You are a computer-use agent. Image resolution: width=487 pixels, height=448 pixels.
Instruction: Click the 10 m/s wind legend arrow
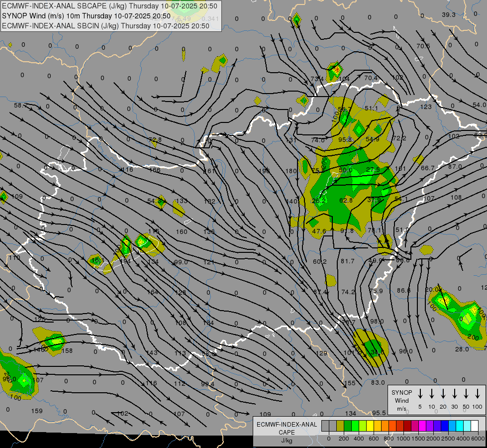click(431, 394)
